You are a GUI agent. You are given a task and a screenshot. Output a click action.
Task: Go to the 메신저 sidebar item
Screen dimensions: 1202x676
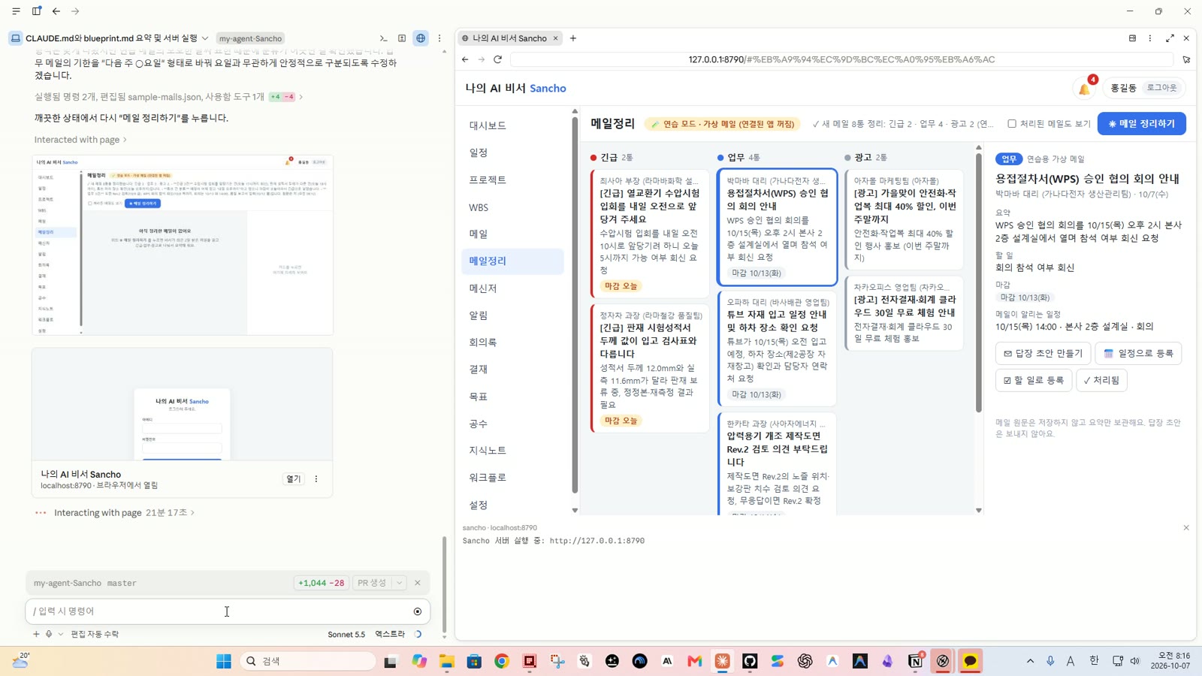[x=512, y=288]
